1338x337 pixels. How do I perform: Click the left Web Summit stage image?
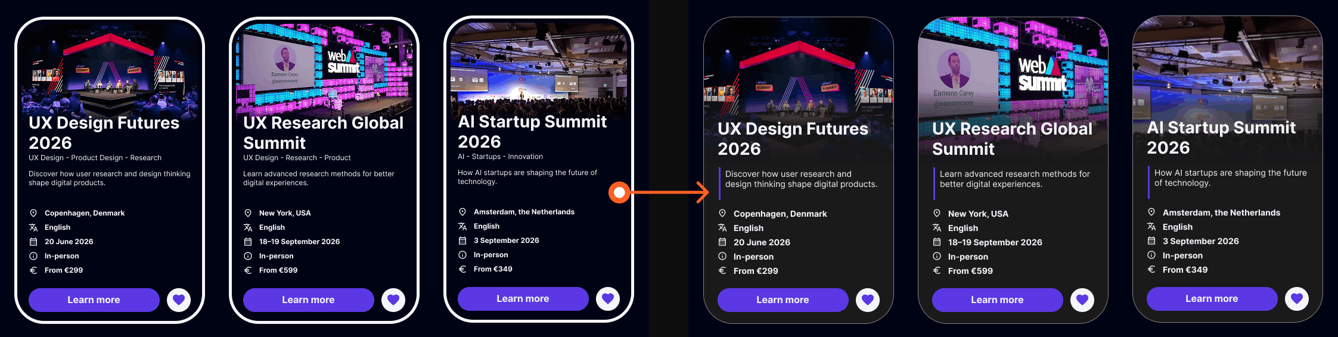(x=324, y=68)
